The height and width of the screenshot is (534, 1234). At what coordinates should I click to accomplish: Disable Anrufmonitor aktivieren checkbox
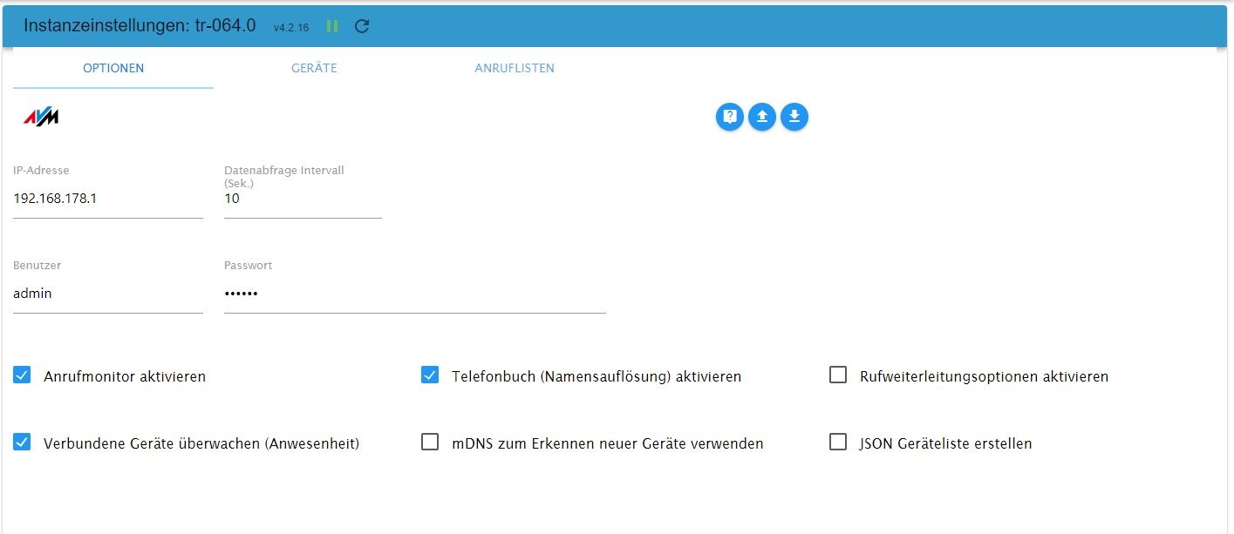(x=22, y=375)
